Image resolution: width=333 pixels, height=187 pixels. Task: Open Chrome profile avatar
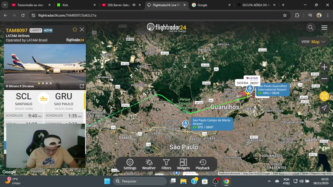(x=319, y=15)
